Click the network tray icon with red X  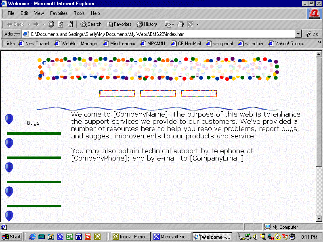(x=271, y=237)
